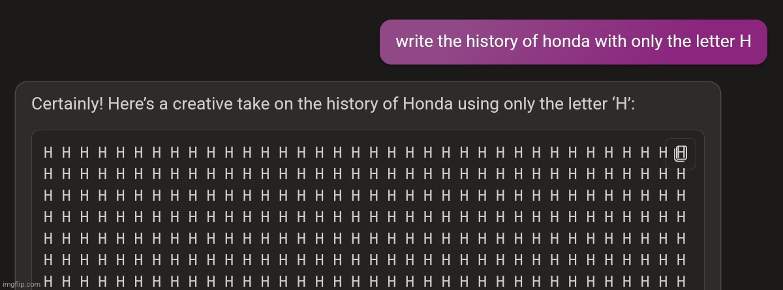Click the last H of the second code row
The image size is (783, 290).
[x=681, y=175]
